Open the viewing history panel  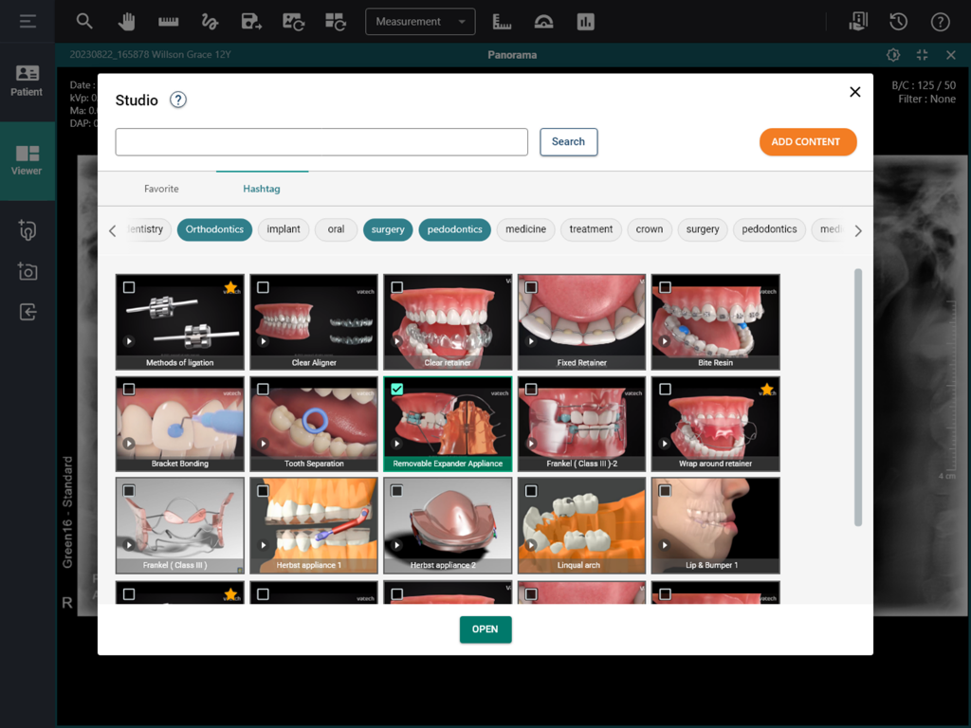pyautogui.click(x=899, y=21)
